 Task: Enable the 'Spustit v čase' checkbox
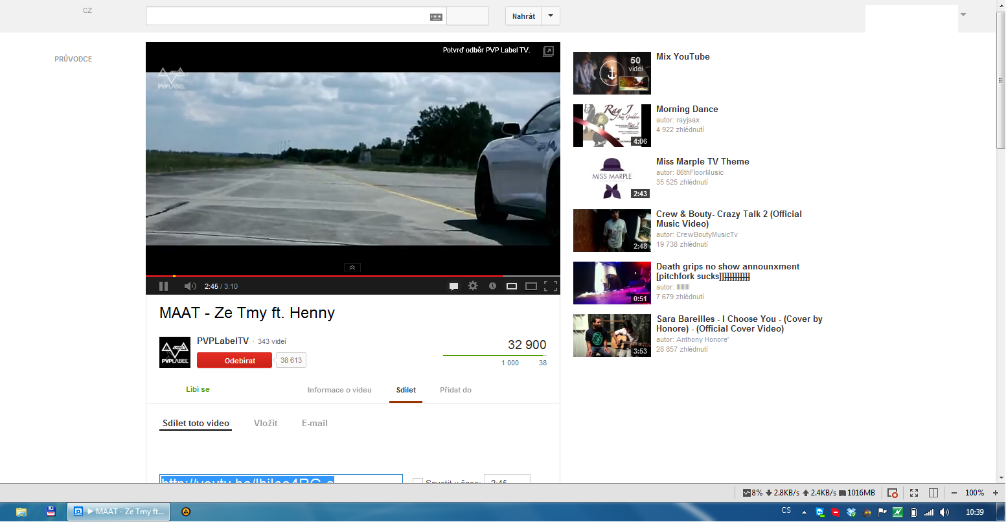(418, 482)
